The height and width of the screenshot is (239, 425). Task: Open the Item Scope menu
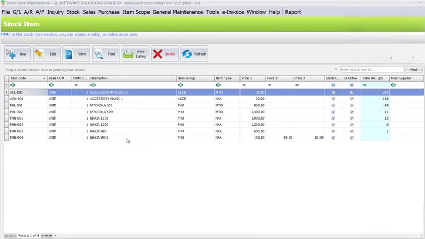[136, 12]
